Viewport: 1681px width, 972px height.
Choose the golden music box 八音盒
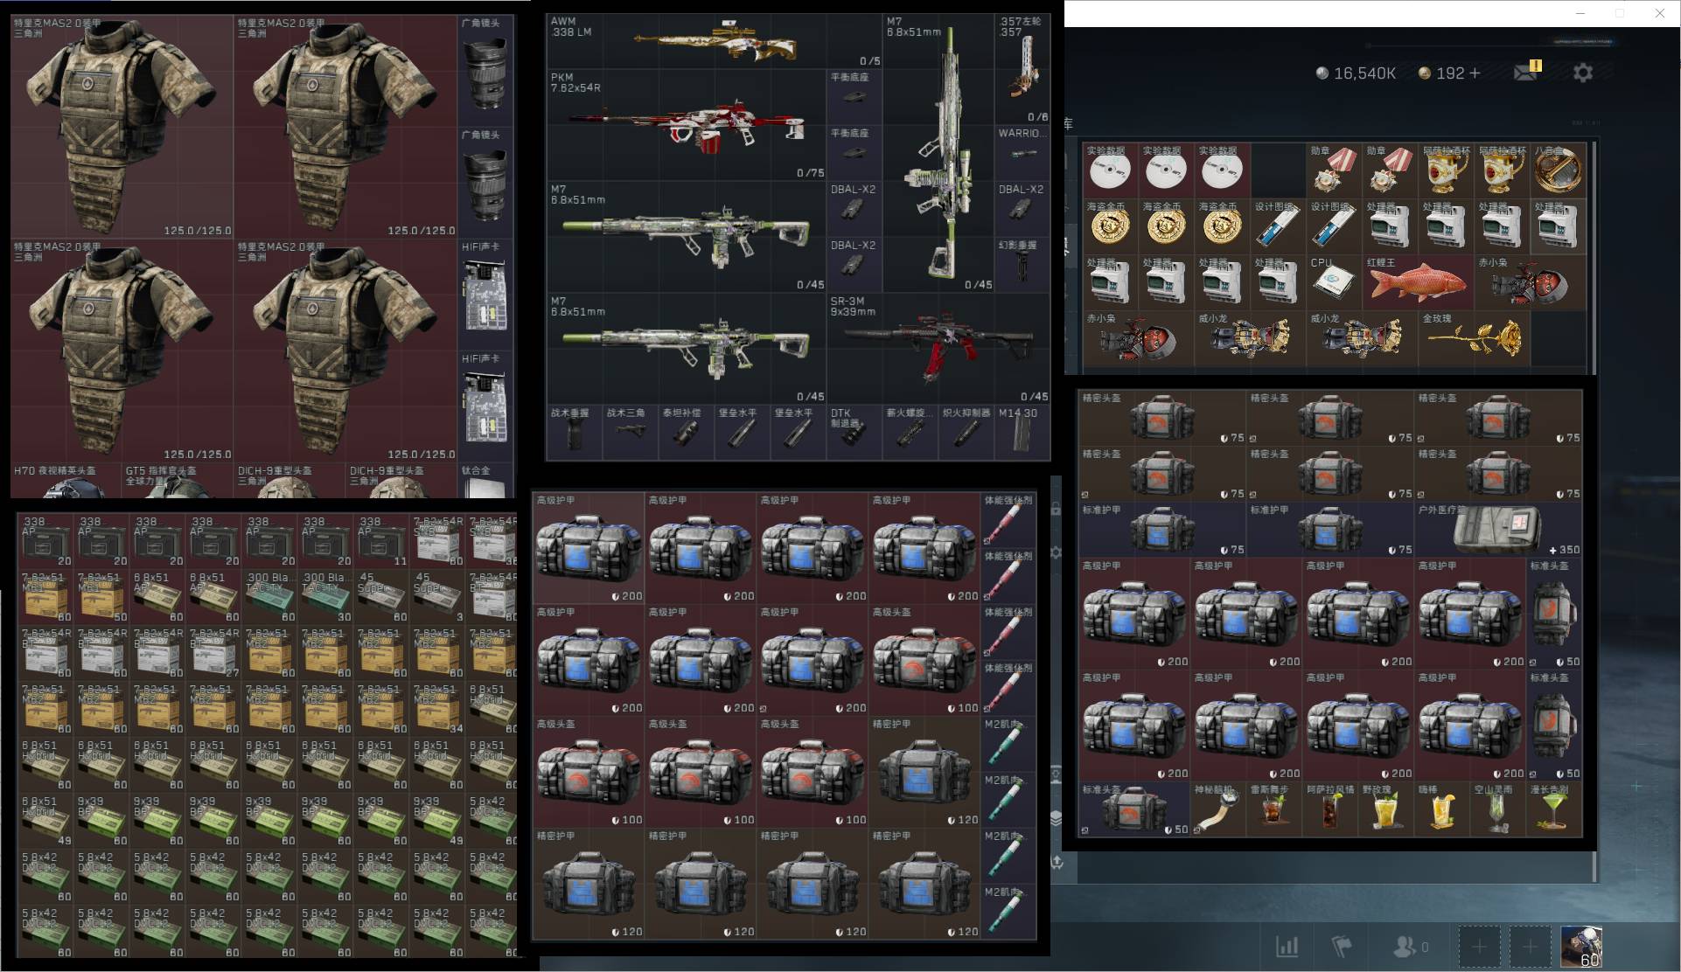pyautogui.click(x=1558, y=170)
